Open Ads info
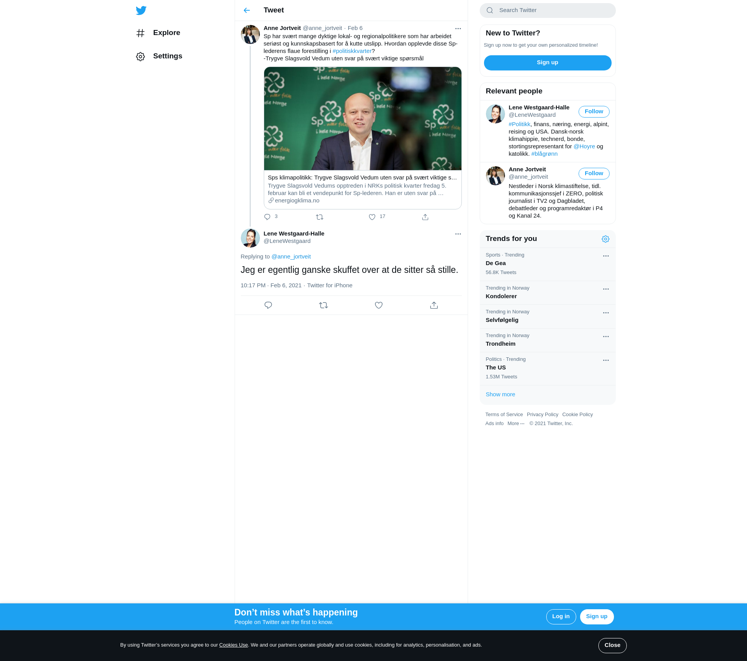 click(x=494, y=424)
